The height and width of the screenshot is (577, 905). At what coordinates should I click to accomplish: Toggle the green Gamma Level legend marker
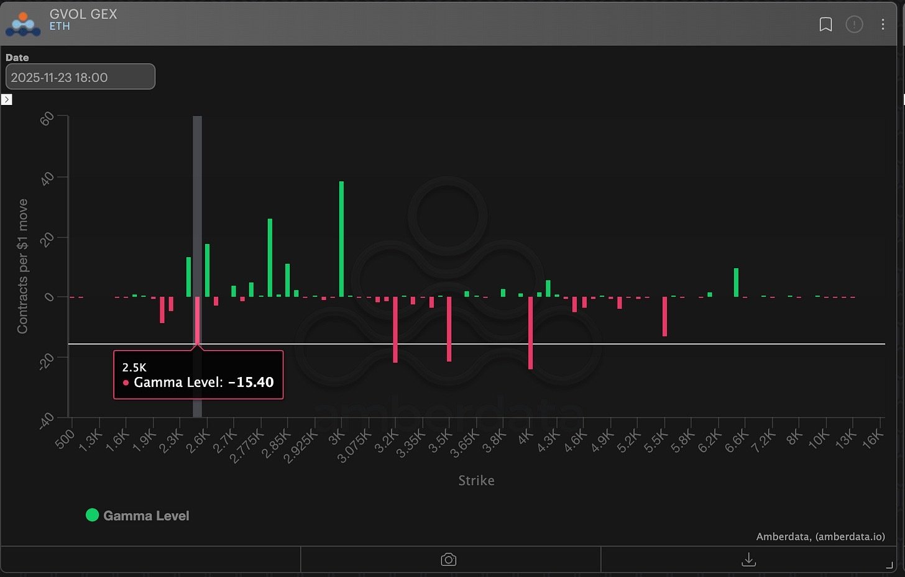92,515
